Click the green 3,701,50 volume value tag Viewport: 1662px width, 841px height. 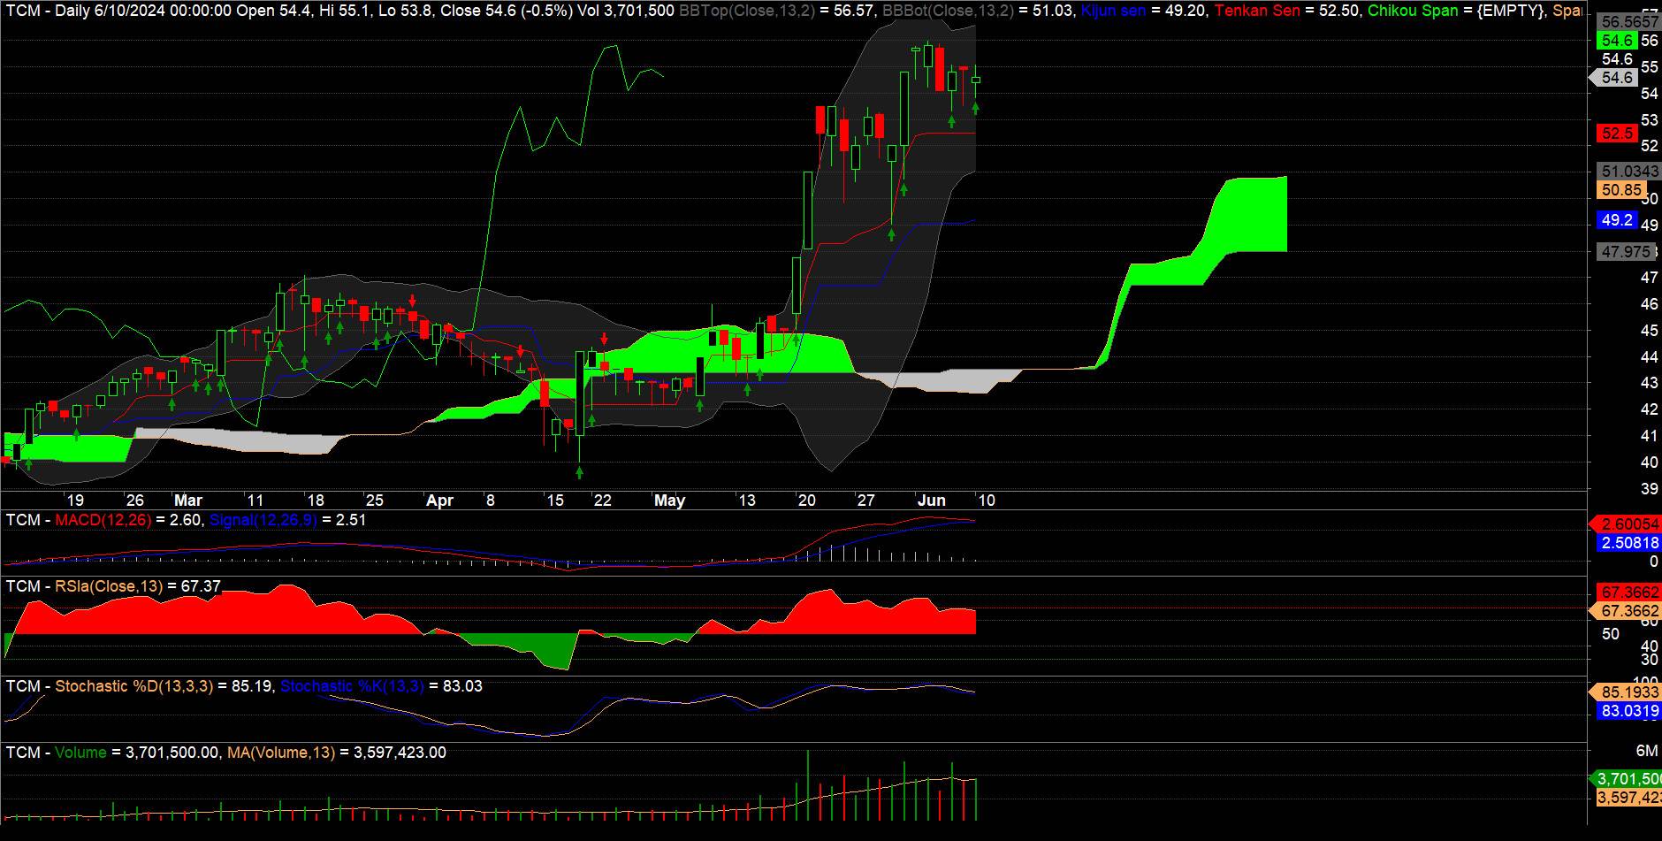pyautogui.click(x=1625, y=779)
